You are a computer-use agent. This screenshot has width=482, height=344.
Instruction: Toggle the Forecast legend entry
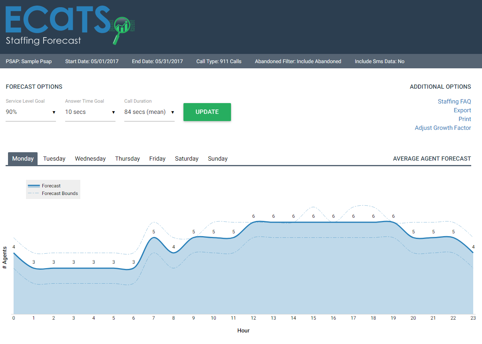click(x=51, y=185)
